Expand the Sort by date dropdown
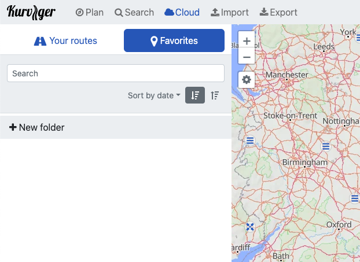This screenshot has width=360, height=262. click(x=154, y=95)
